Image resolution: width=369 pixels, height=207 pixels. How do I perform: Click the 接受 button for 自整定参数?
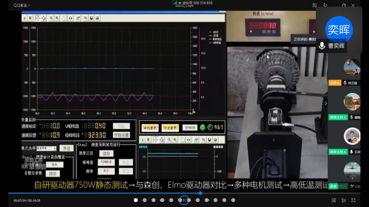[53, 174]
